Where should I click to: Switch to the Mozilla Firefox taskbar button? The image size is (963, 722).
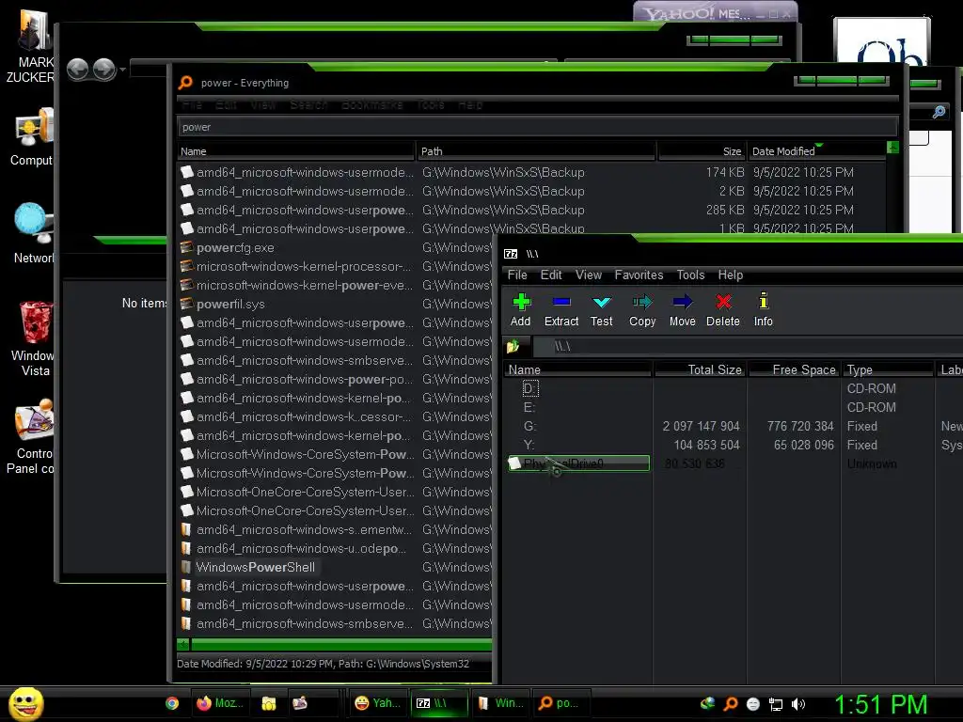click(219, 703)
